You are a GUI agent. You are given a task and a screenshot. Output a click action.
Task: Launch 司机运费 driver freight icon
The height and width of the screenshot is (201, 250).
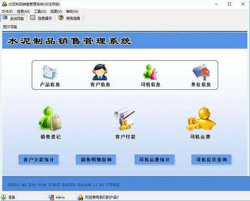pos(201,119)
